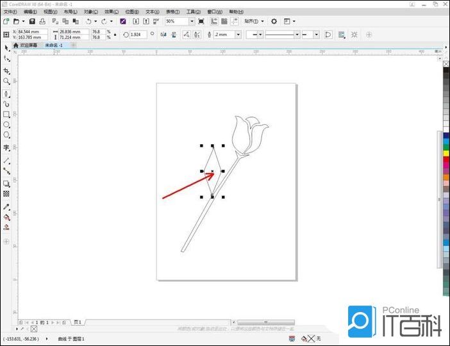The height and width of the screenshot is (346, 450).
Task: Select the Transparency checkerboard tool
Action: [6, 194]
